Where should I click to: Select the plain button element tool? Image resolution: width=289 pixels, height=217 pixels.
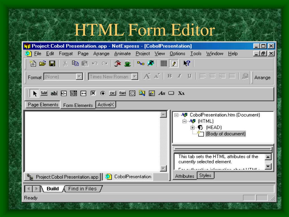[x=171, y=93]
